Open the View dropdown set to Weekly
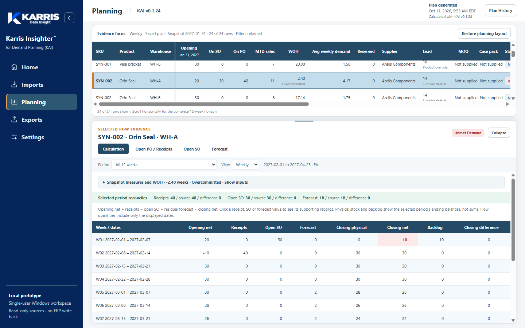Screen dimensions: 525x328 point(245,165)
